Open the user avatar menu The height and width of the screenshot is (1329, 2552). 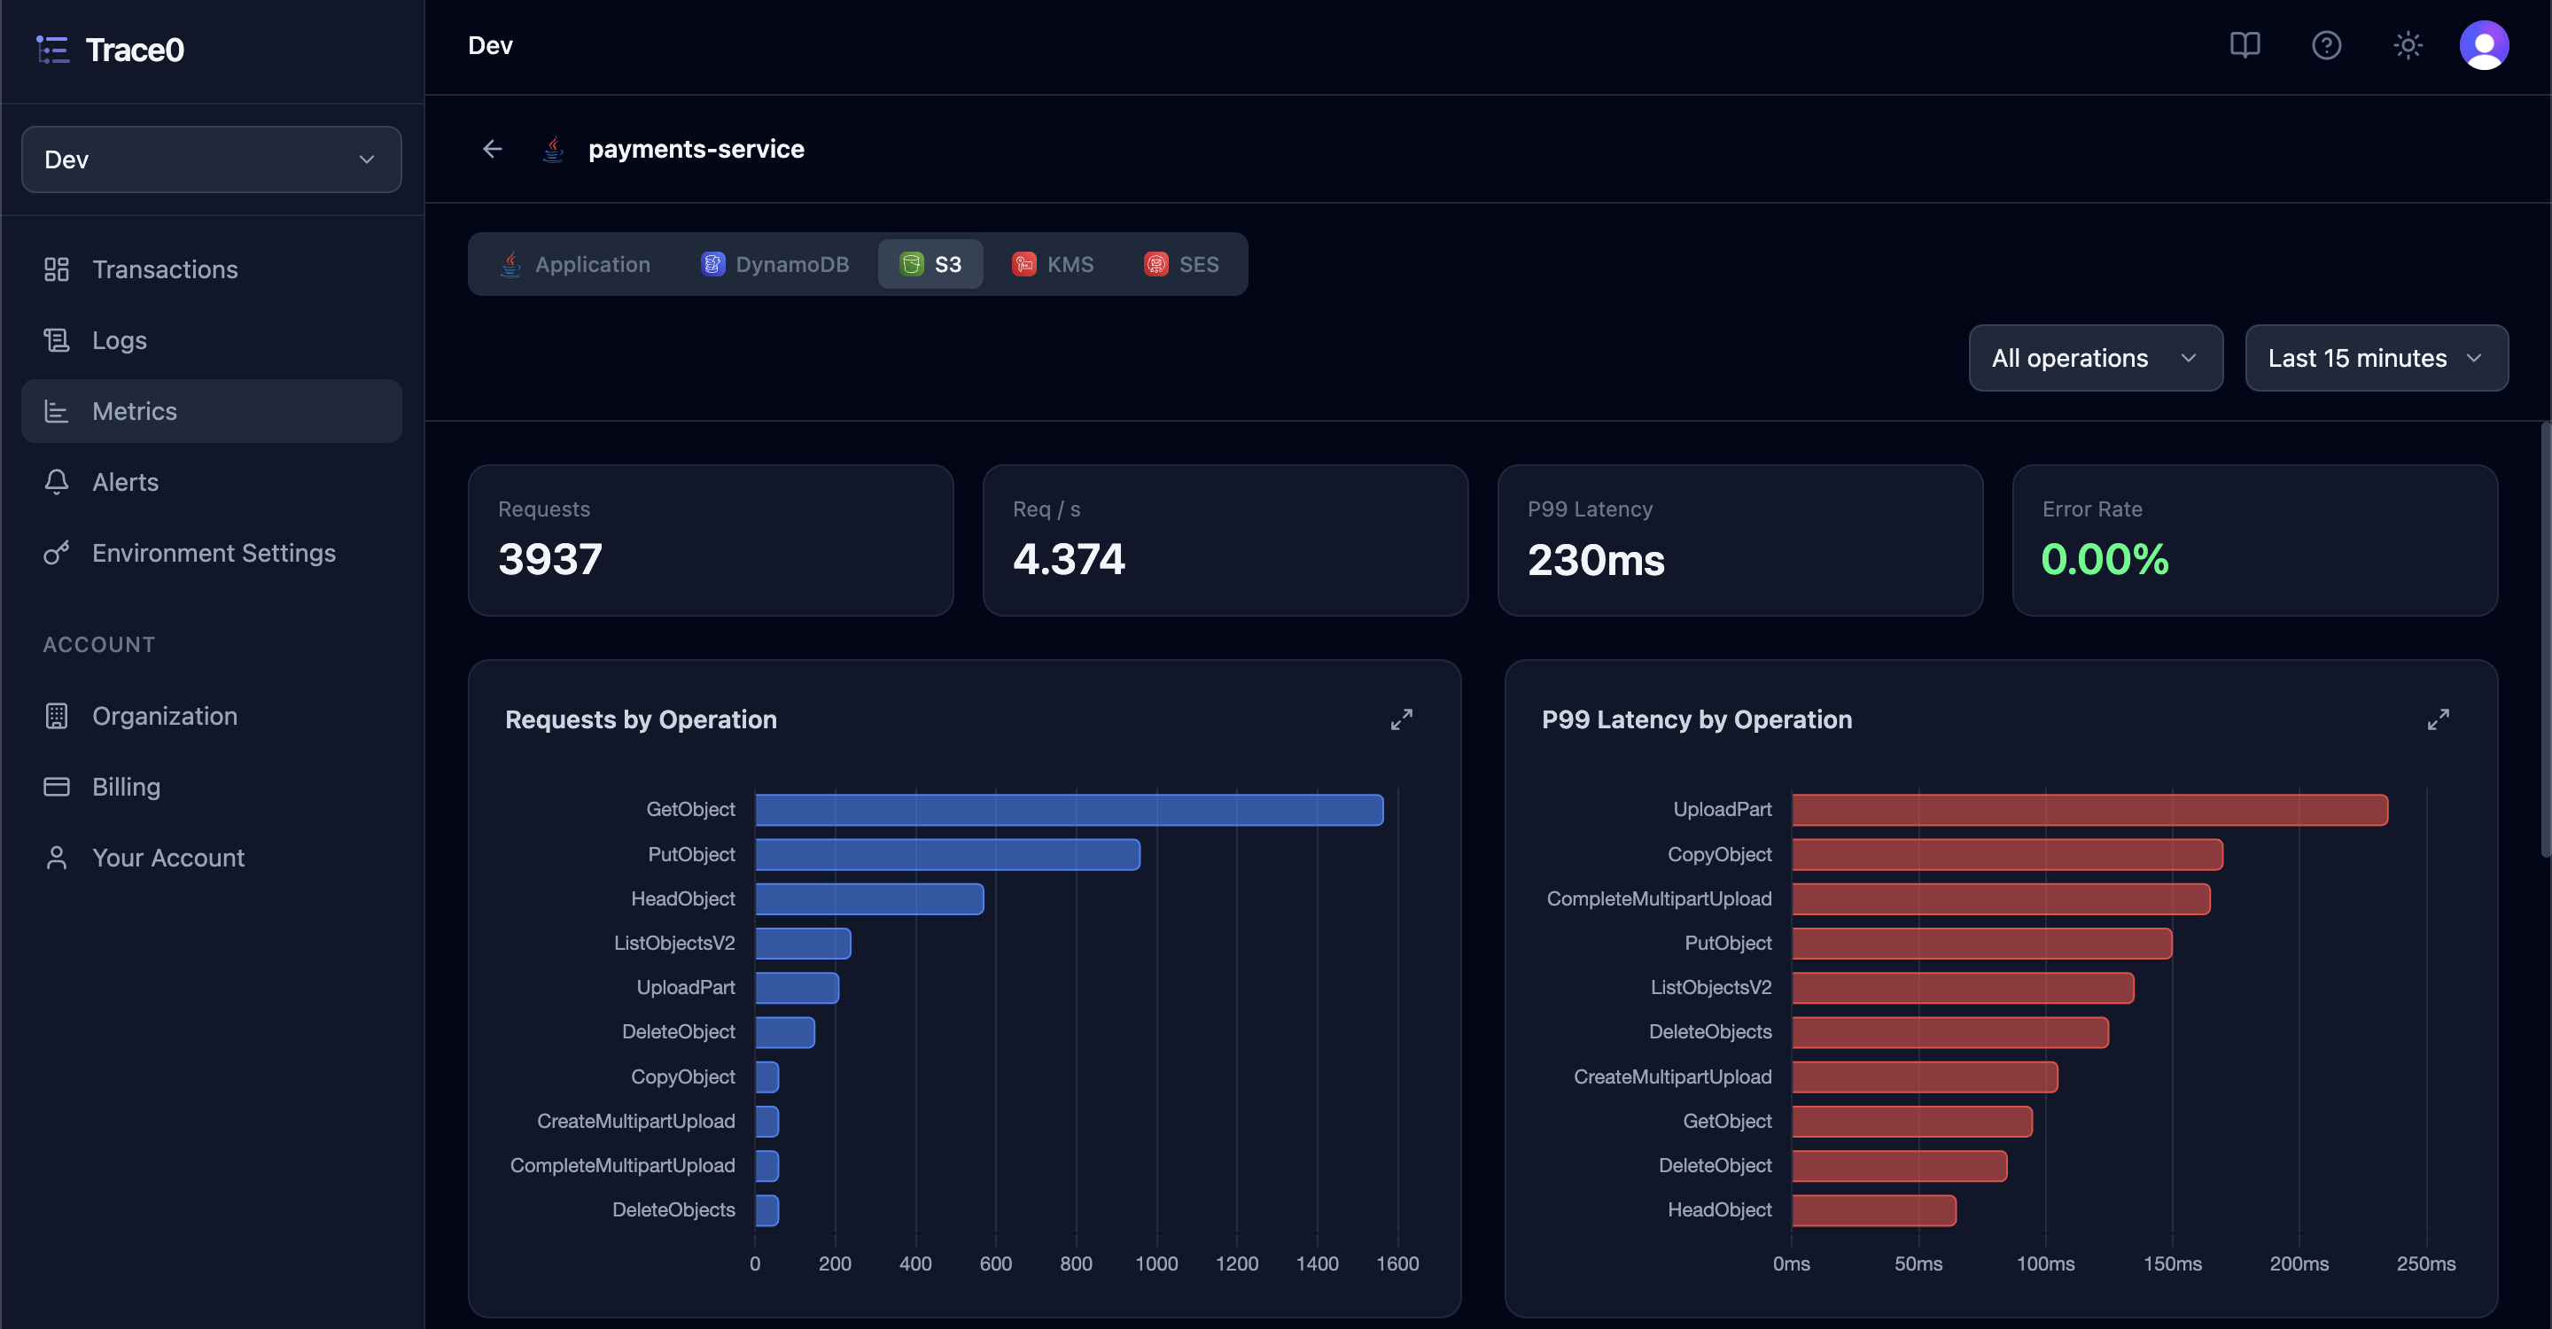pyautogui.click(x=2484, y=45)
